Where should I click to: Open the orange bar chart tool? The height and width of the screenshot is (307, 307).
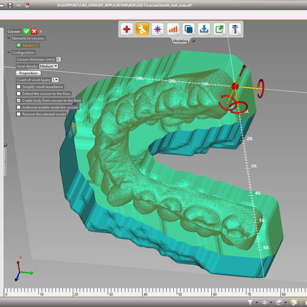173,29
